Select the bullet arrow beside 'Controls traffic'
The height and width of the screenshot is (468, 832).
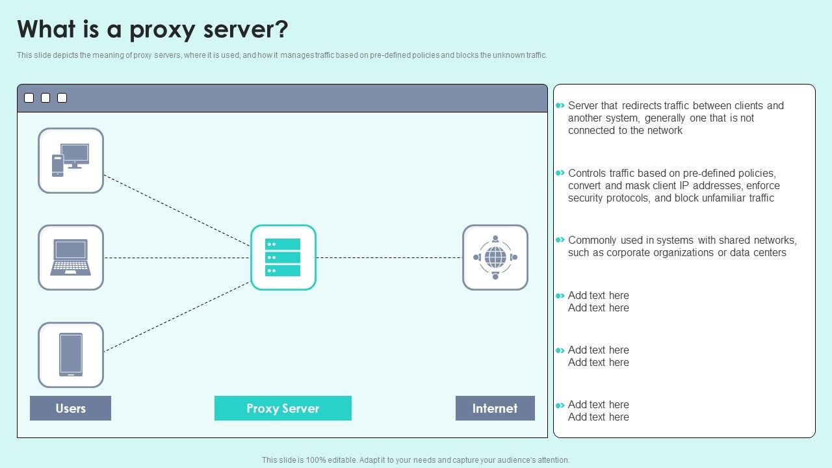tap(560, 173)
